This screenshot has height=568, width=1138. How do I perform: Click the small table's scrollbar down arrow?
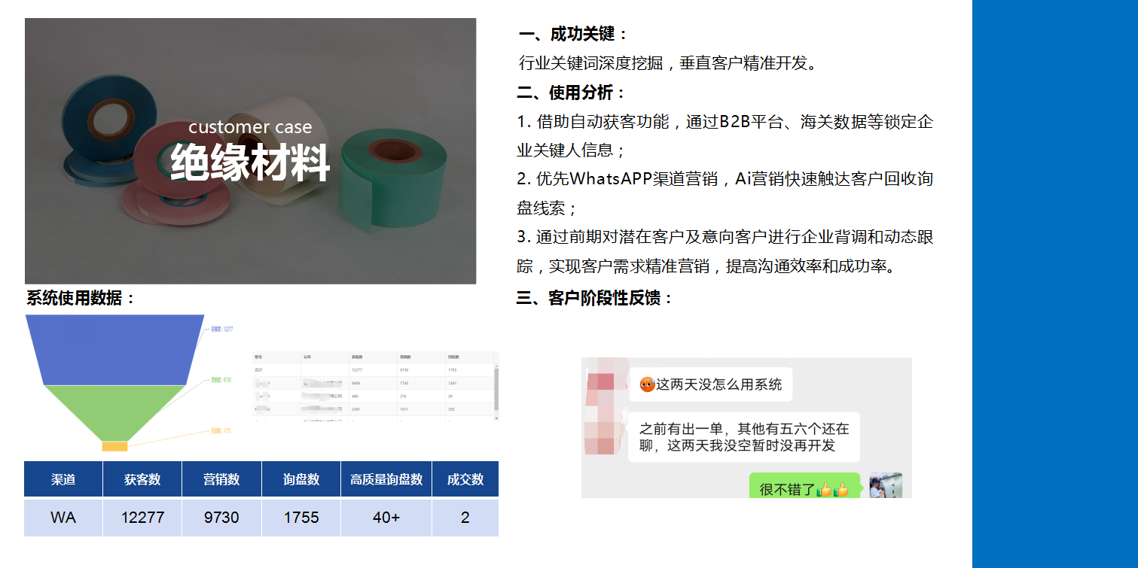point(496,417)
